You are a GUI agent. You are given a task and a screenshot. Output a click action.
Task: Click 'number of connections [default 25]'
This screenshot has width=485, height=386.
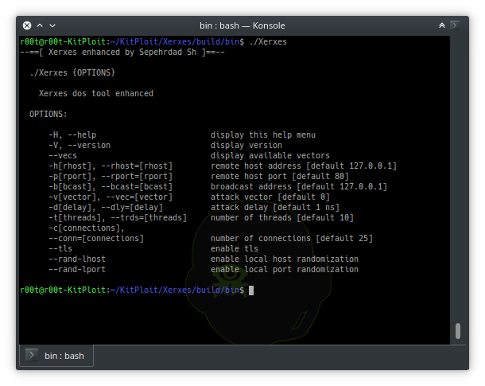pos(292,238)
